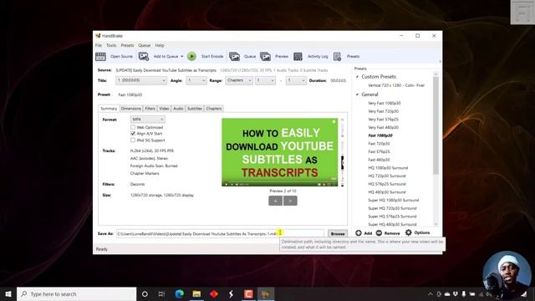
Task: Click the HandBrake taskbar icon
Action: coord(266,293)
